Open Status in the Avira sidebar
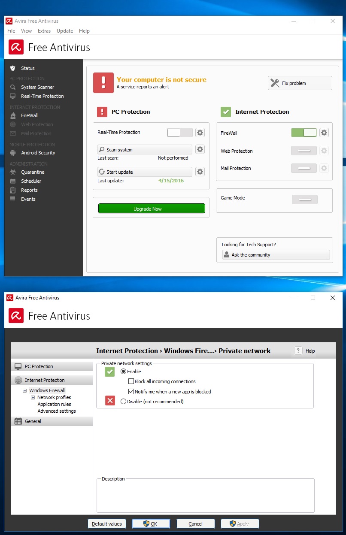Screen dimensions: 346x535 [28, 68]
